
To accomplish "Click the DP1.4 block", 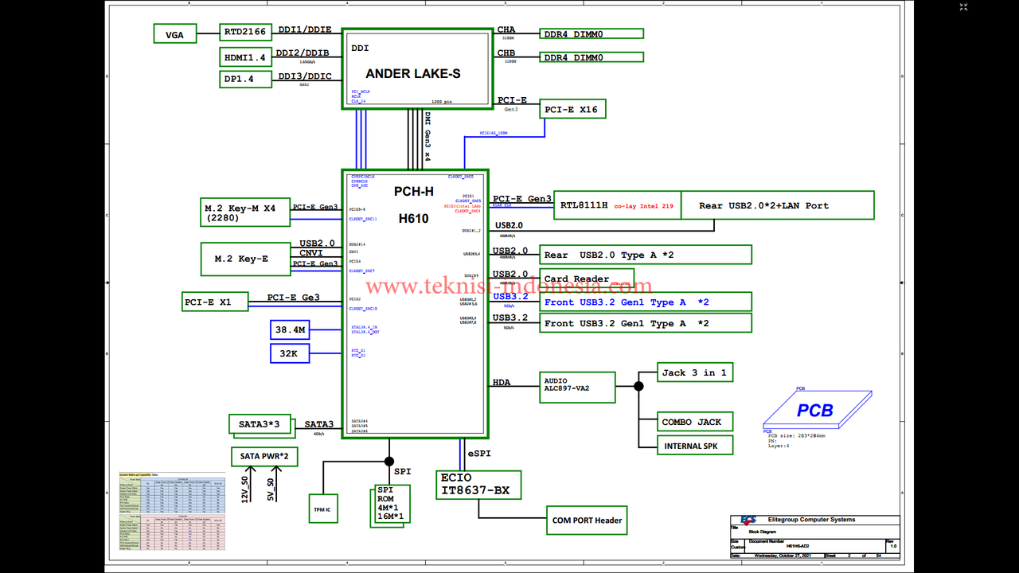I will point(245,80).
